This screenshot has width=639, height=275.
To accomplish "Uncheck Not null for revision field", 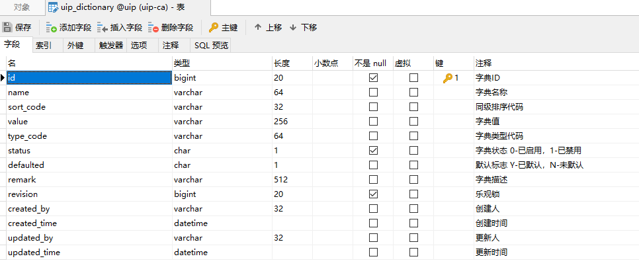I will click(373, 194).
